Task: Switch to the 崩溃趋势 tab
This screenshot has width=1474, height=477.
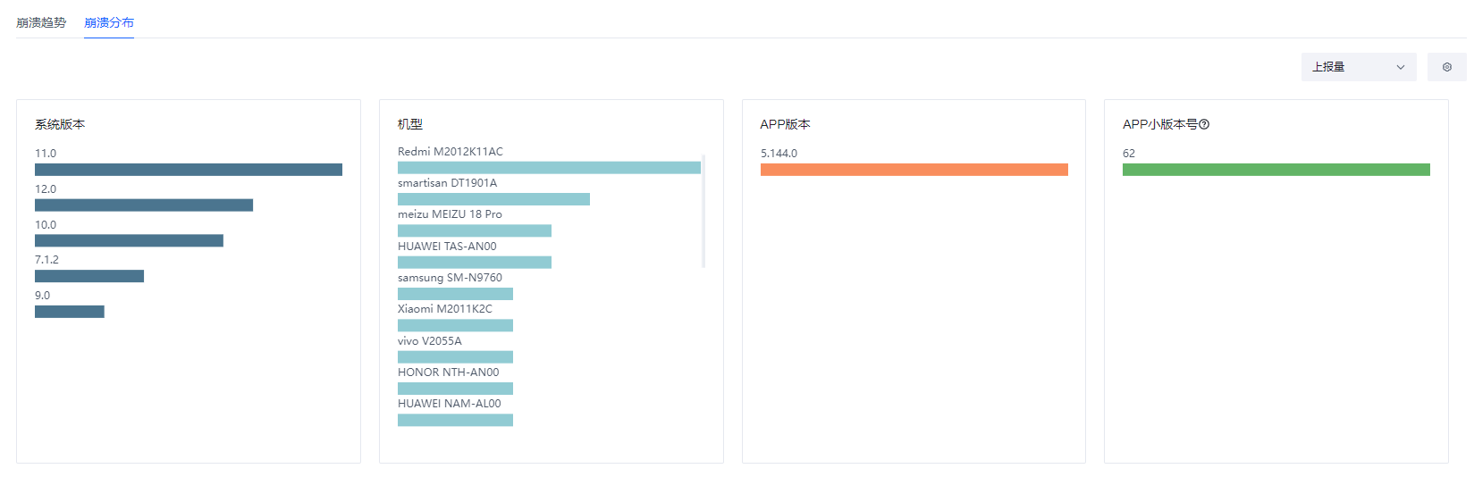Action: pos(41,22)
